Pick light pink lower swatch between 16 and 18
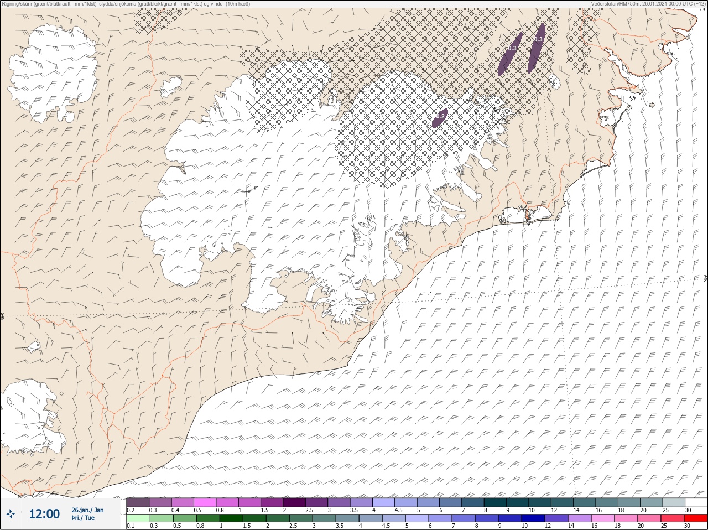The height and width of the screenshot is (530, 708). [603, 519]
